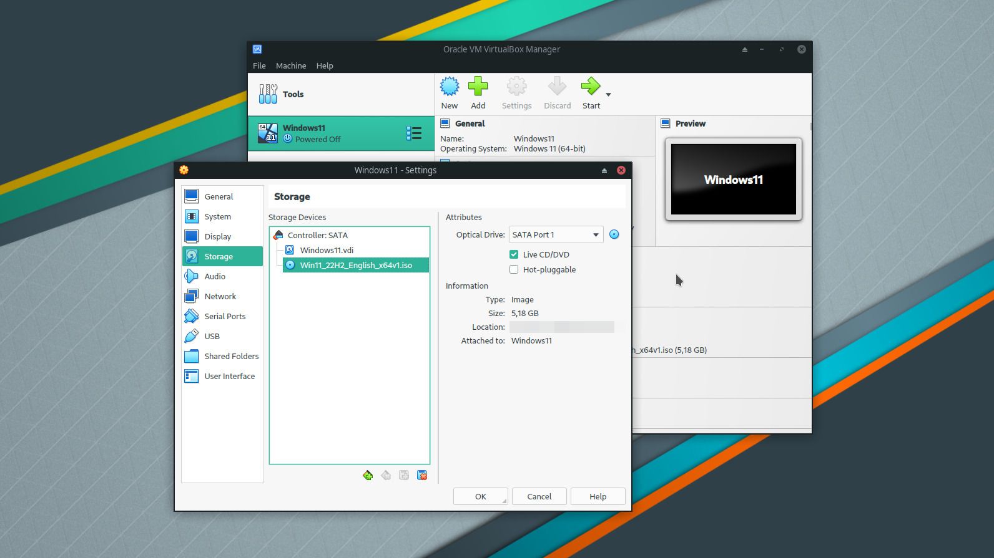The image size is (994, 558).
Task: Click the OK button
Action: 481,496
